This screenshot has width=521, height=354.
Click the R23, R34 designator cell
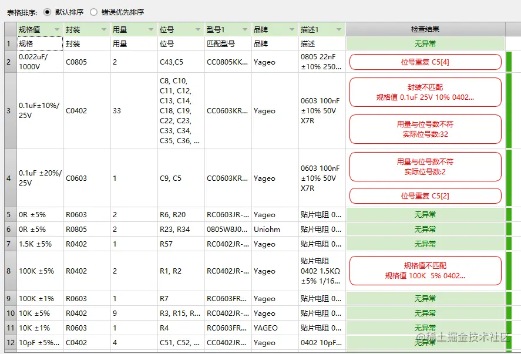[181, 229]
